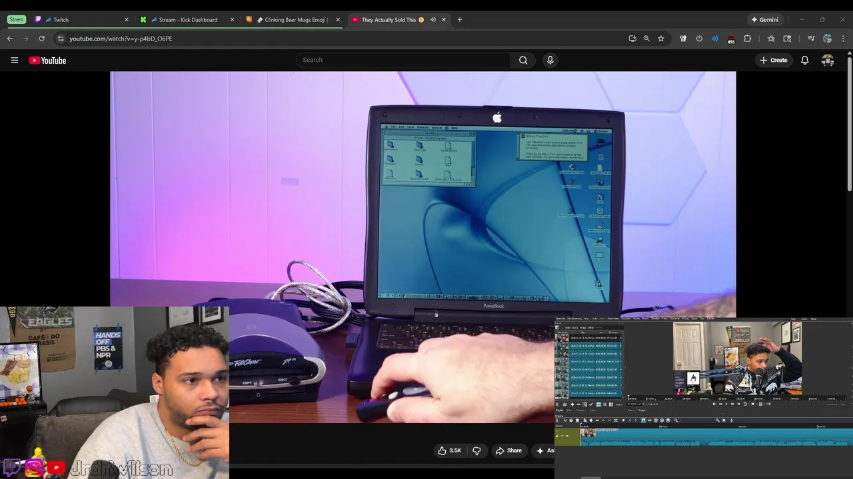Open the Chrome profile avatar
The width and height of the screenshot is (853, 479).
pyautogui.click(x=827, y=39)
